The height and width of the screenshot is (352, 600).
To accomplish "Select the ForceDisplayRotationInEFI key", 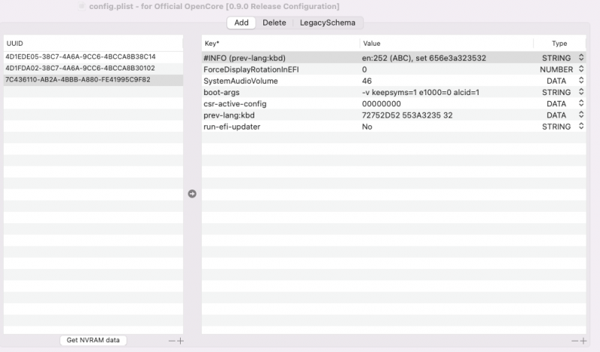I will (x=251, y=70).
